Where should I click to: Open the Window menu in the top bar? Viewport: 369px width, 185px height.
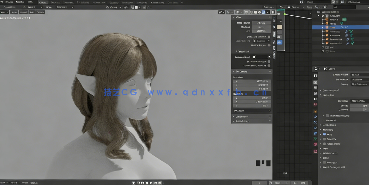coord(20,2)
